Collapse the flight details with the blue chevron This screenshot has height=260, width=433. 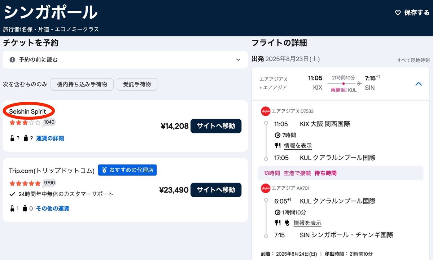pyautogui.click(x=419, y=84)
